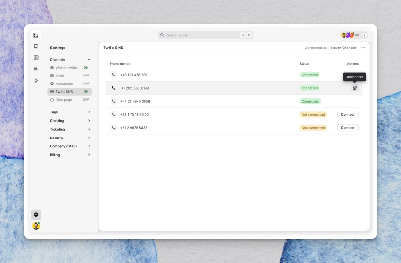401x263 pixels.
Task: Click the Twilio SMS page title
Action: tap(113, 48)
